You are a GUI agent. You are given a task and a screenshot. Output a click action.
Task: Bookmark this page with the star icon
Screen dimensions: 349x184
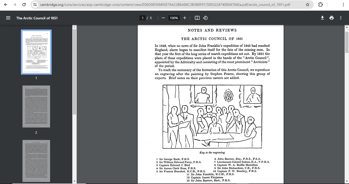point(308,5)
